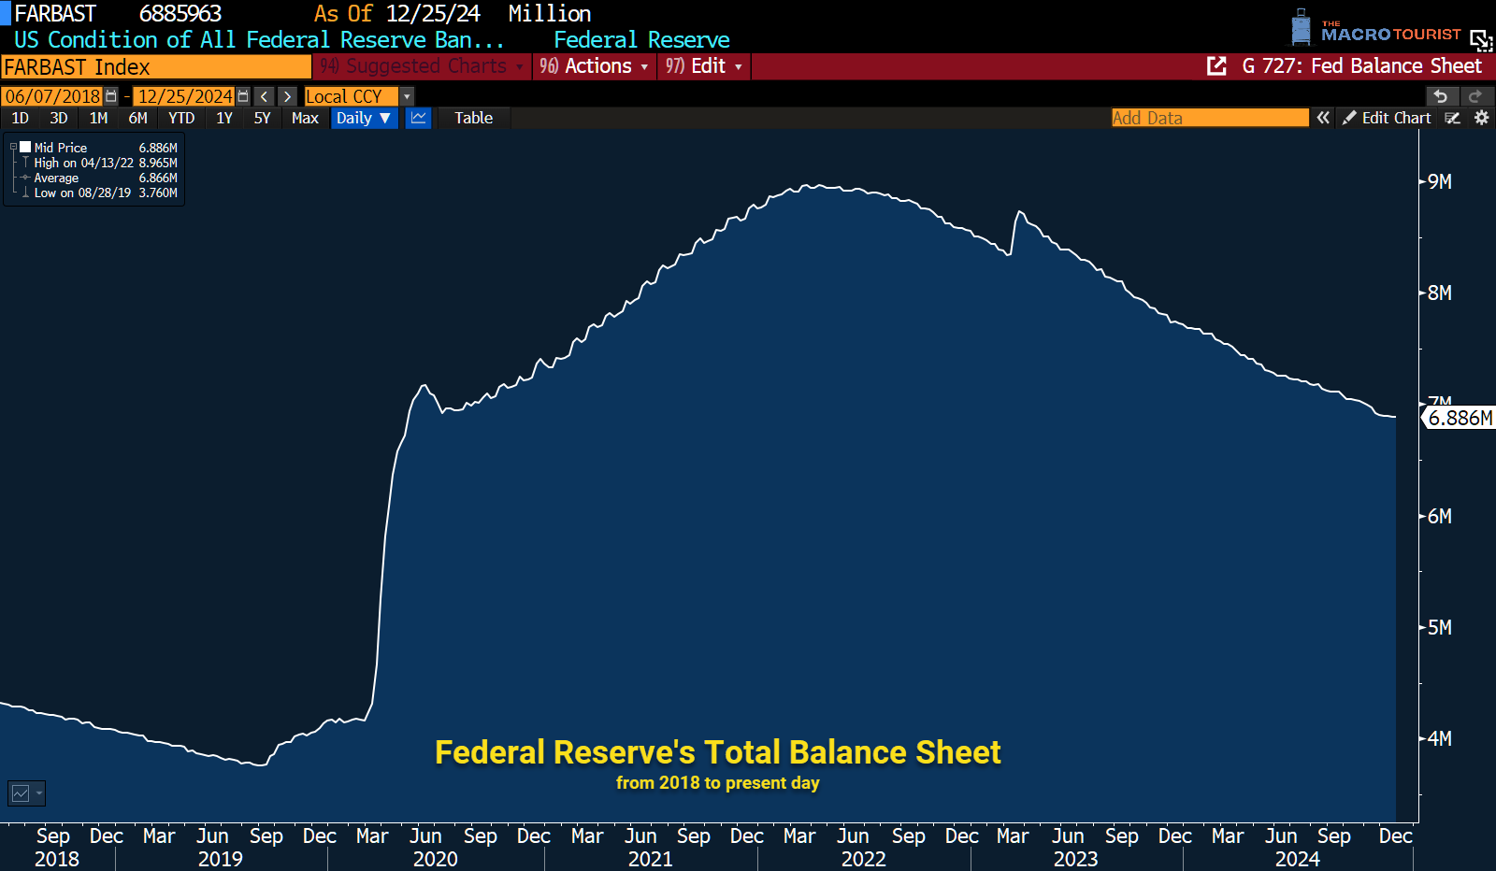Screen dimensions: 1496x871
Task: Click the 6.886M last value label on axis
Action: (x=1460, y=418)
